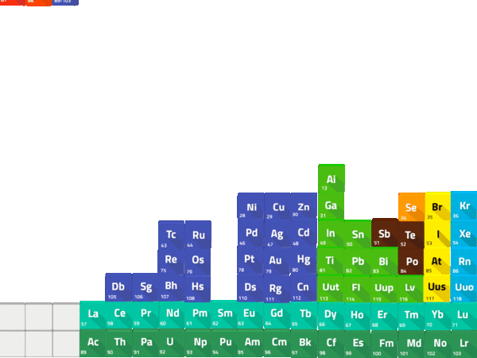Image resolution: width=477 pixels, height=358 pixels.
Task: Select the Lu lutetium tile
Action: (x=463, y=316)
